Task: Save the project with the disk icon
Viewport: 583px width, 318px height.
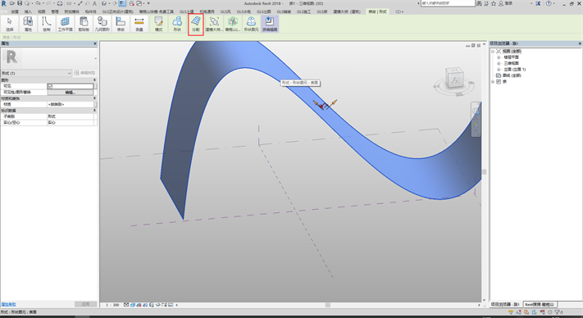Action: [x=20, y=3]
